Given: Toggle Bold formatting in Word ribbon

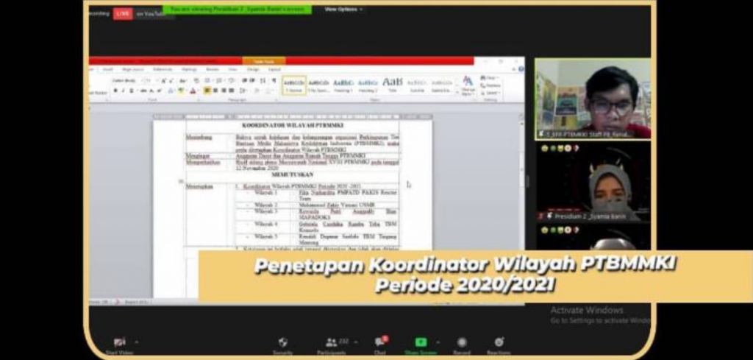Looking at the screenshot, I should [115, 91].
